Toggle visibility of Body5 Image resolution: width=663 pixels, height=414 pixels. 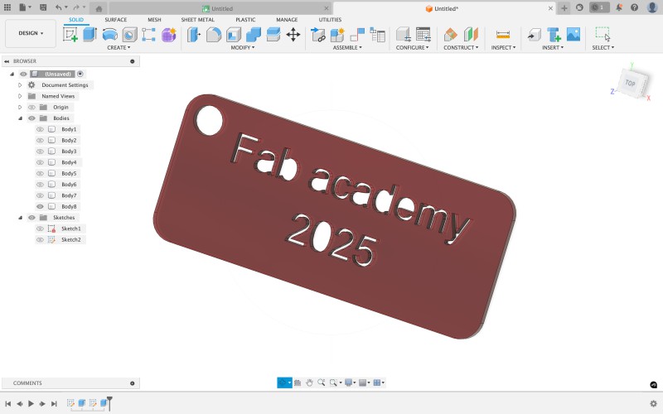[40, 173]
